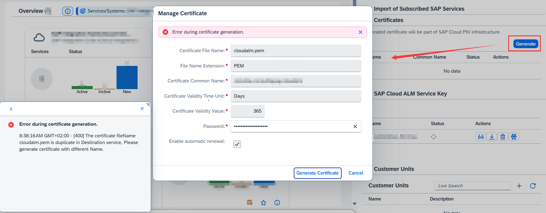Viewport: 546px width, 213px height.
Task: Click the diamond status icon of service key
Action: click(x=433, y=137)
